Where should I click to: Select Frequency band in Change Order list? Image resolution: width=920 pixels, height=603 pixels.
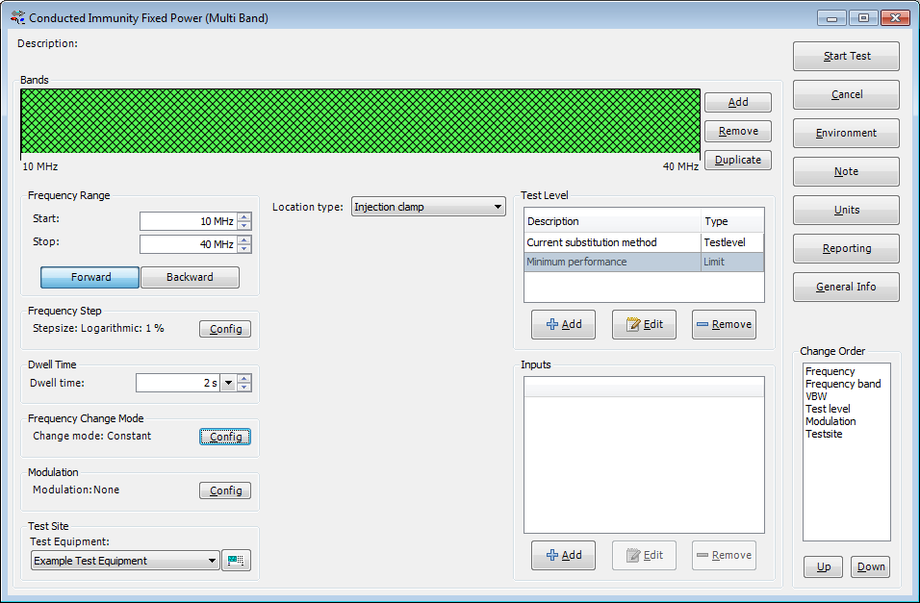pyautogui.click(x=843, y=384)
